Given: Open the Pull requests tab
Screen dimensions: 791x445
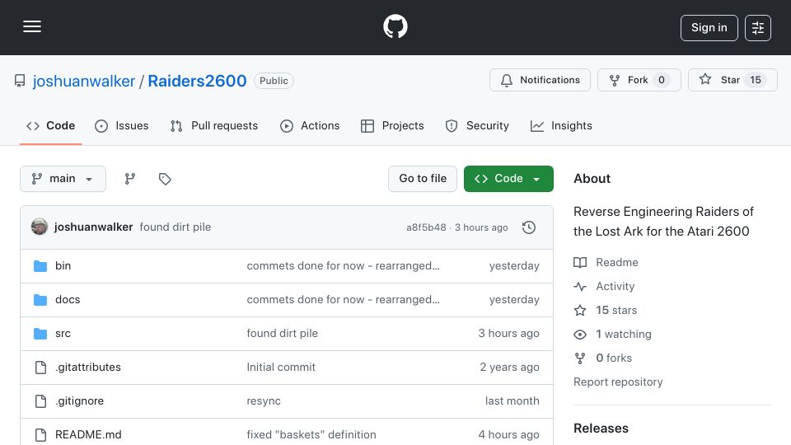Looking at the screenshot, I should tap(214, 125).
